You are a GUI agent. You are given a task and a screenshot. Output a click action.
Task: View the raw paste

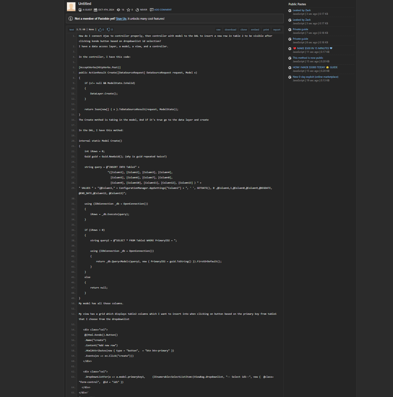coord(218,30)
